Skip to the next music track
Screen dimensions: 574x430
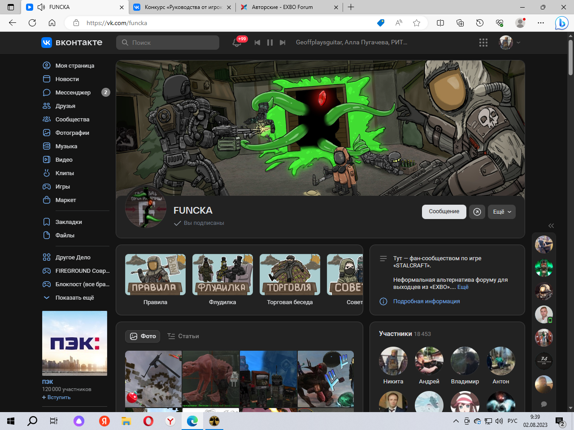tap(283, 43)
